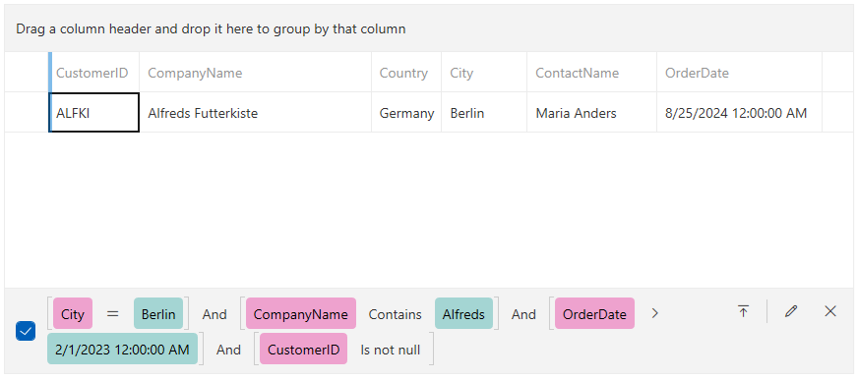
Task: Click the row header of the ALFKI row
Action: [x=27, y=112]
